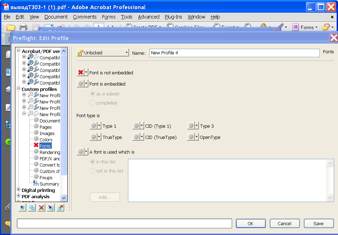Click the create new profile icon below the tree
Screen dimensions: 338x235
[22, 208]
